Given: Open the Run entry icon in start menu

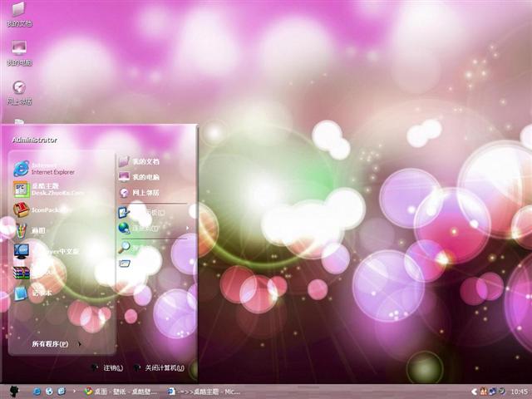Looking at the screenshot, I should coord(124,263).
